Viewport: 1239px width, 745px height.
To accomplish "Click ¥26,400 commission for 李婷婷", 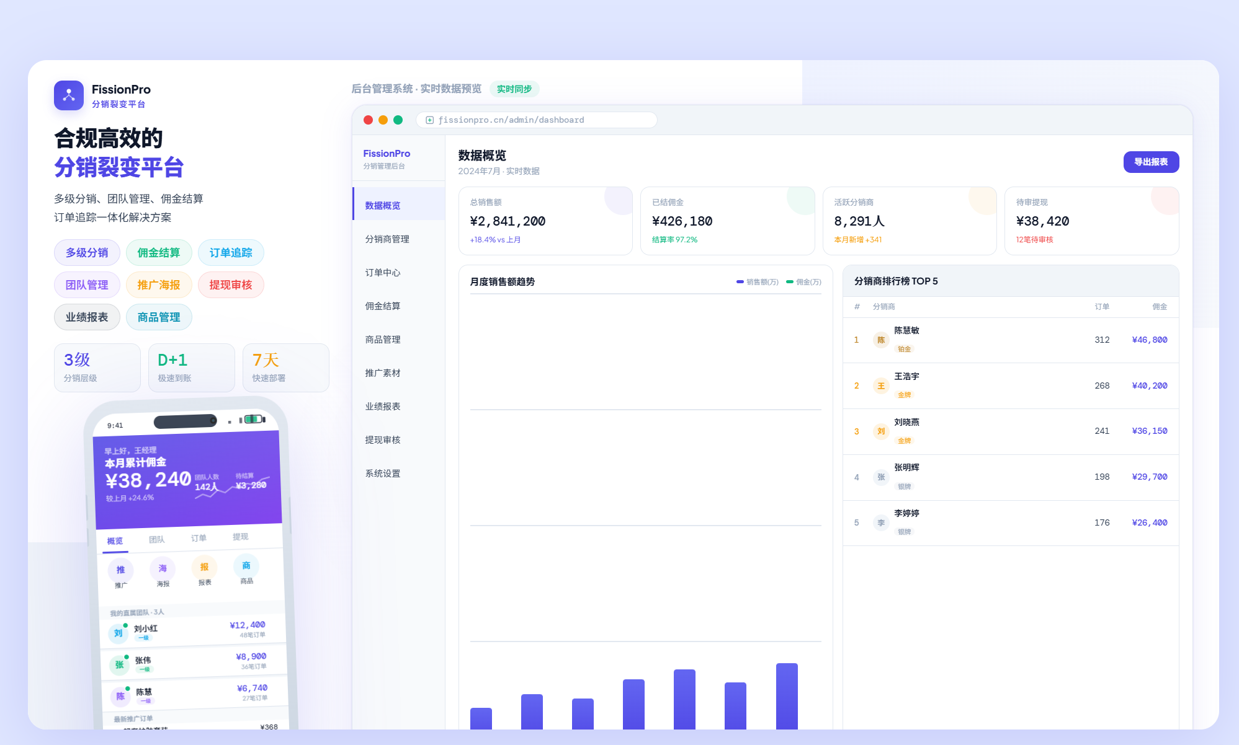I will coord(1150,522).
